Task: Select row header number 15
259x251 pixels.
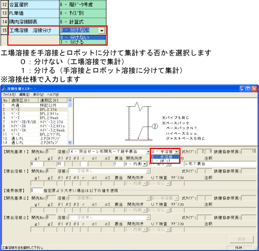Action: click(4, 31)
